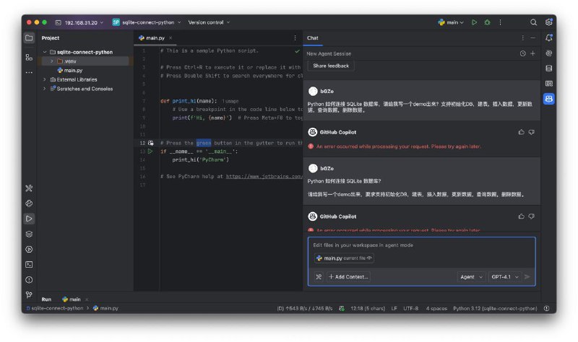Expand the External Libraries tree node
This screenshot has width=578, height=342.
tap(45, 79)
